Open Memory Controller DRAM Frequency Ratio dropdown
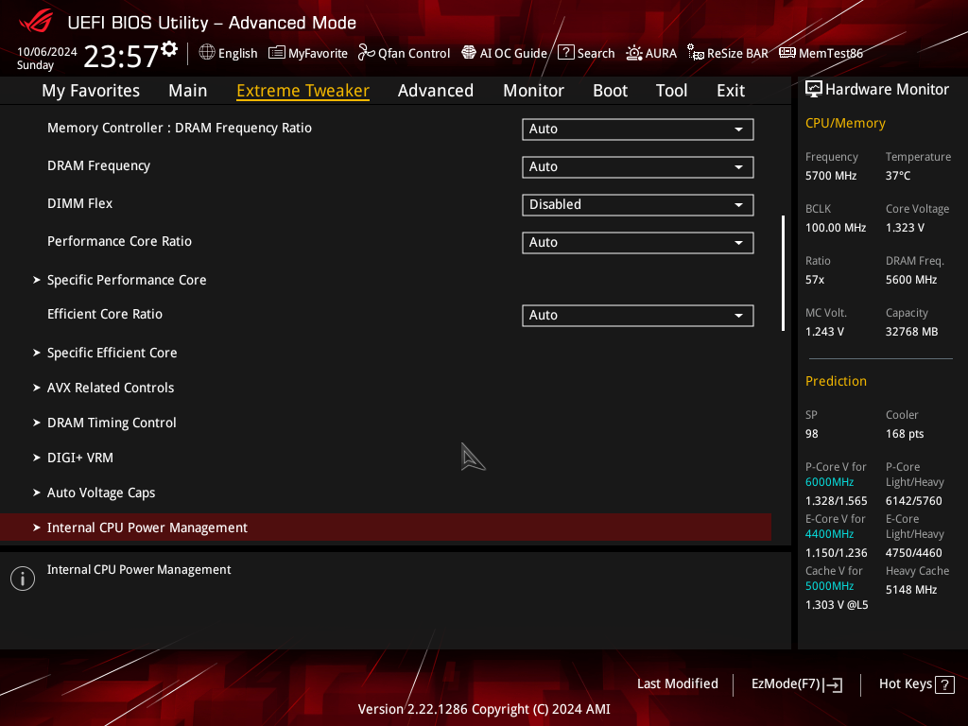Viewport: 968px width, 726px height. 638,129
